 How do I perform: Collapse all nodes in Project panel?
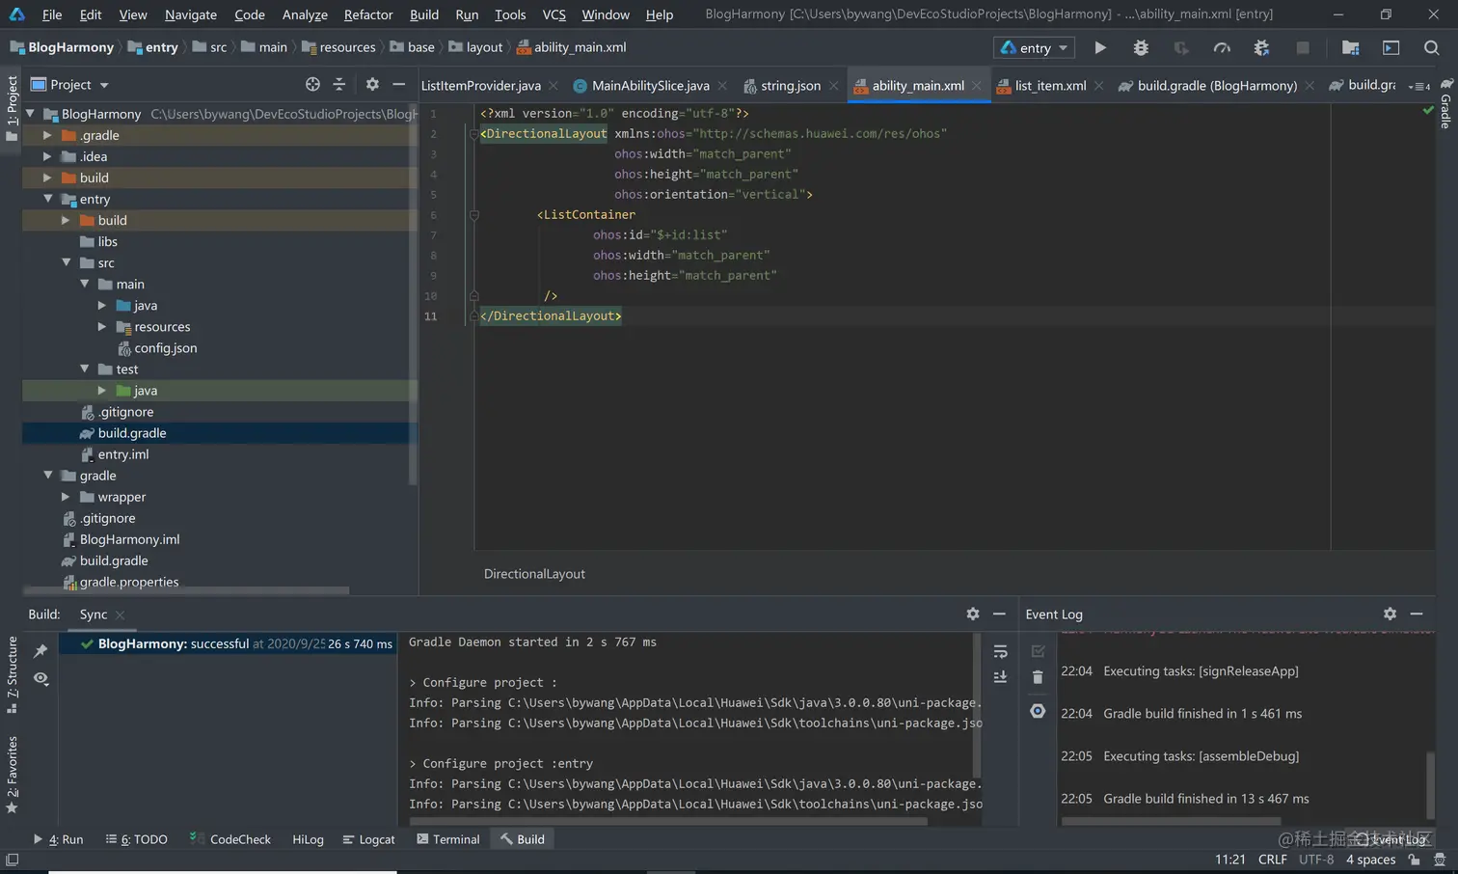[339, 85]
